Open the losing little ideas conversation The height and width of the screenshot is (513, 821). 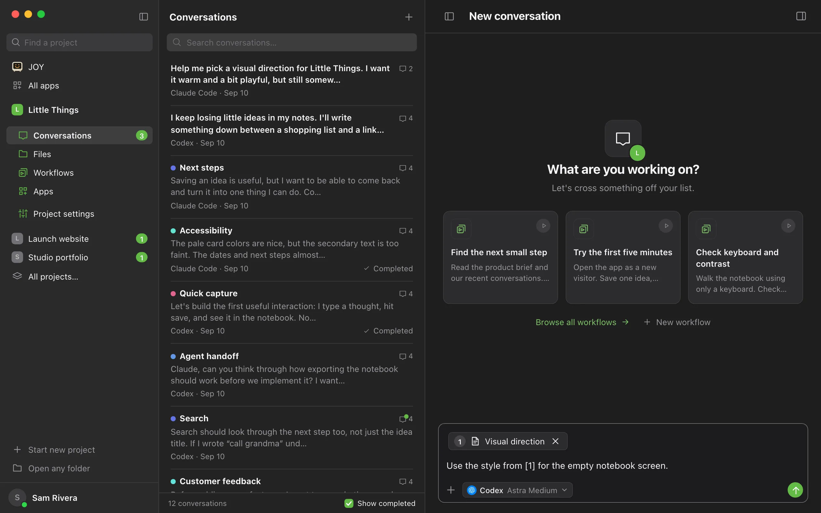292,130
